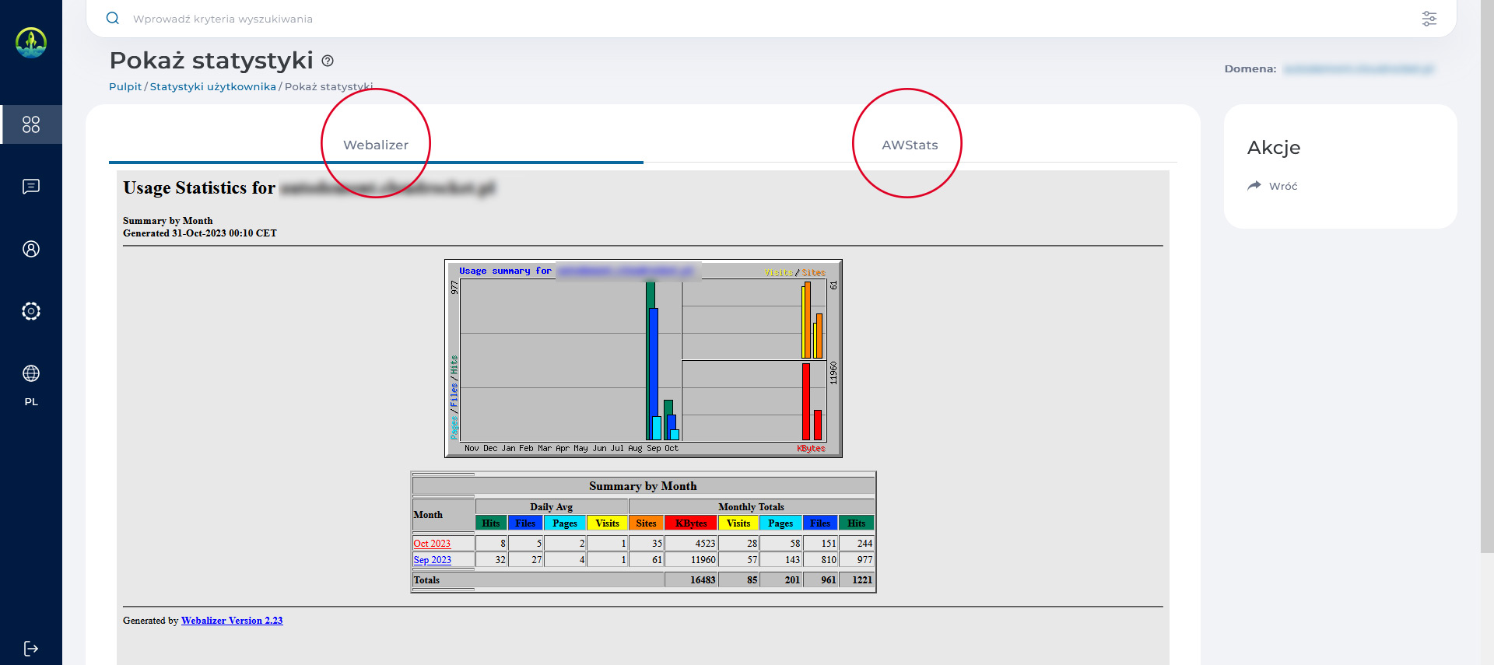Viewport: 1494px width, 665px height.
Task: Open the user account icon
Action: (31, 249)
